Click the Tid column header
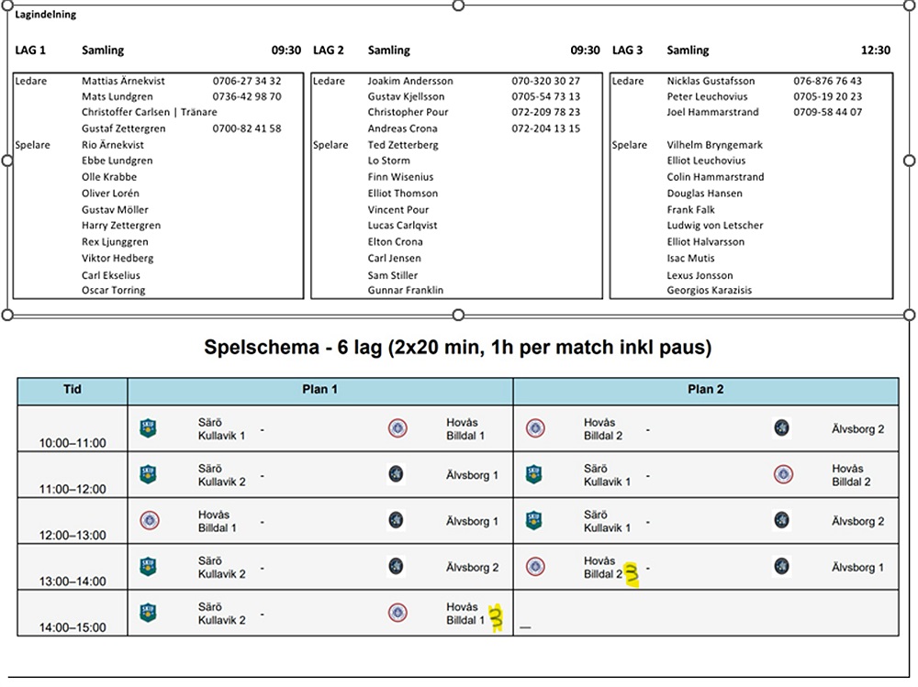This screenshot has height=687, width=918. click(x=73, y=389)
